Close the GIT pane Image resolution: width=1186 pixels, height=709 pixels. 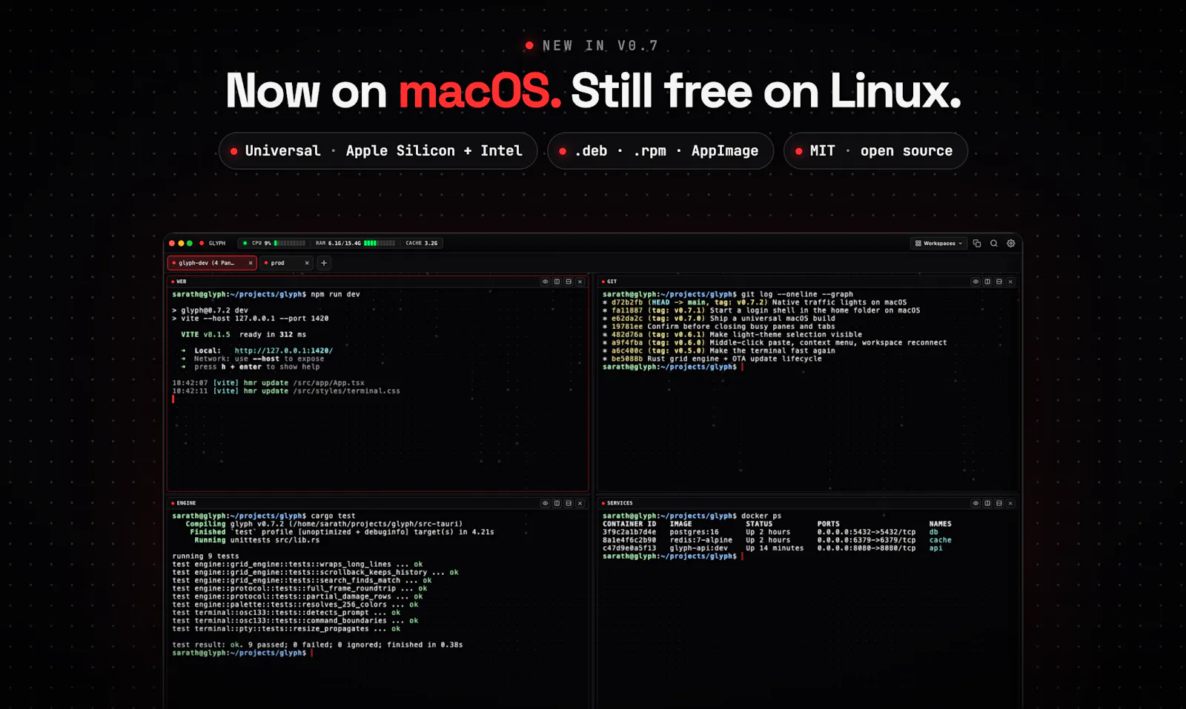[1011, 282]
